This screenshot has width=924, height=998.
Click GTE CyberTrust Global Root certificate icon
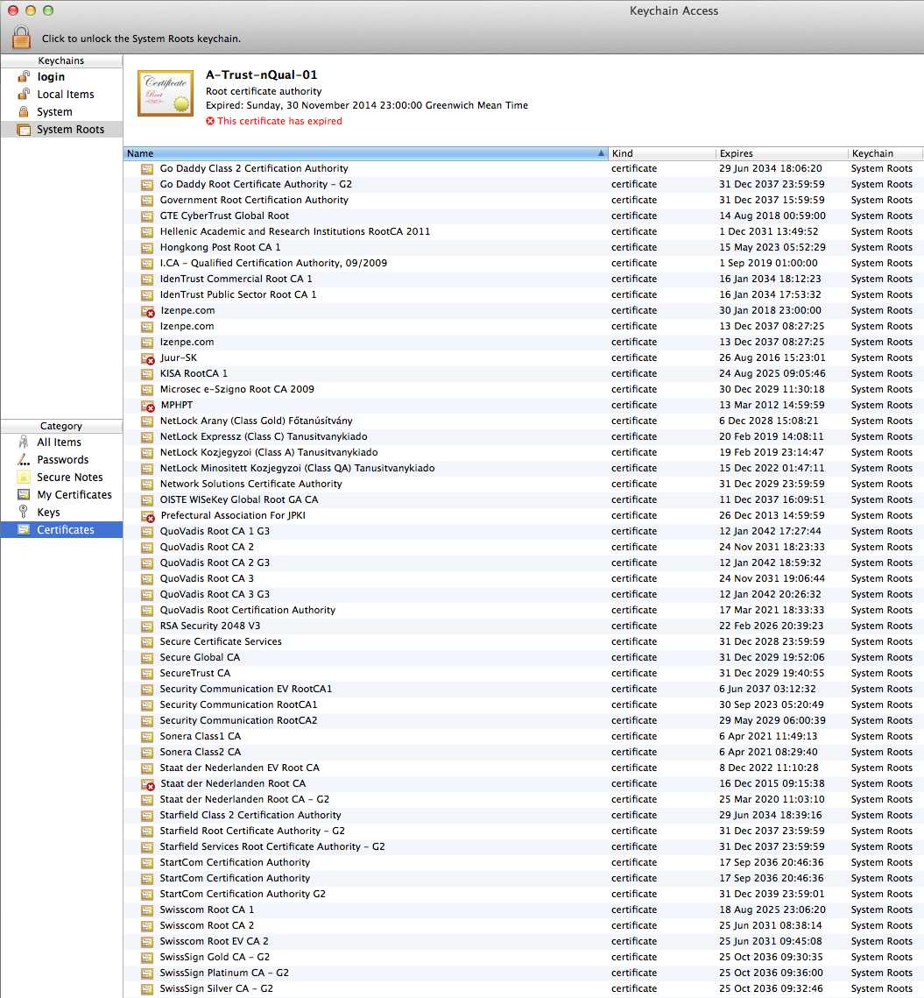[147, 216]
